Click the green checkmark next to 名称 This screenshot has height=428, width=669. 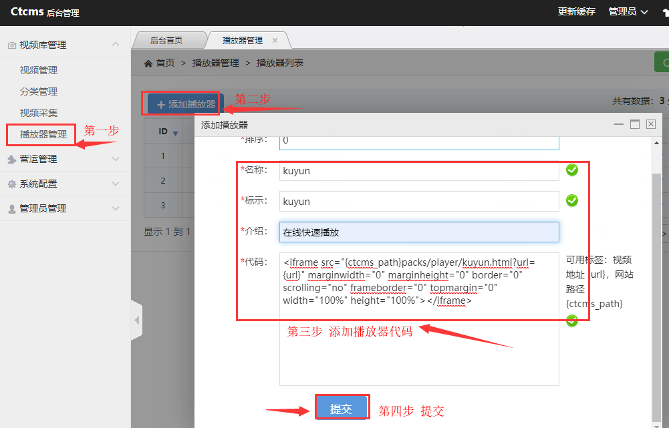572,170
